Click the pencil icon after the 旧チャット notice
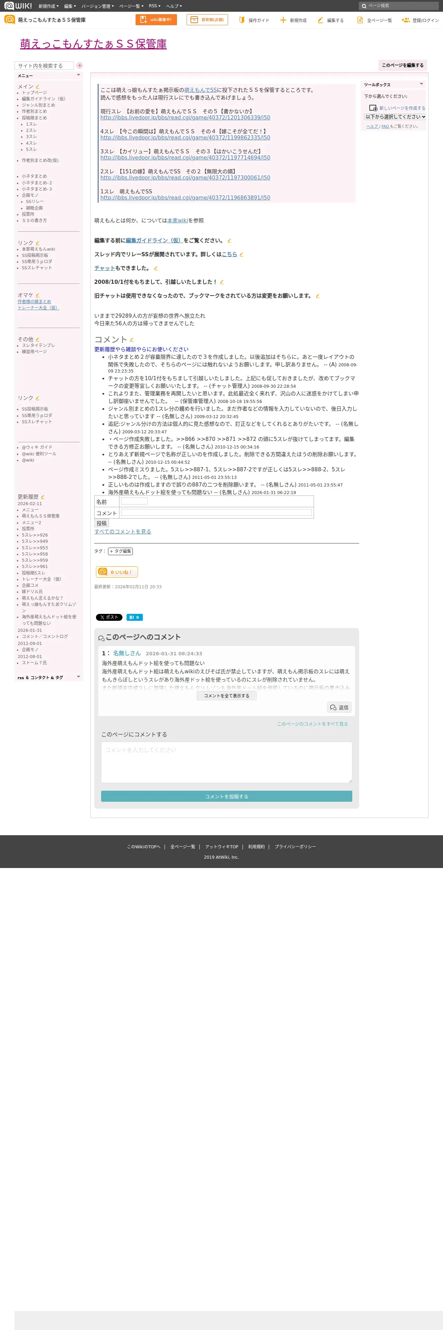This screenshot has height=1330, width=443. 317,296
